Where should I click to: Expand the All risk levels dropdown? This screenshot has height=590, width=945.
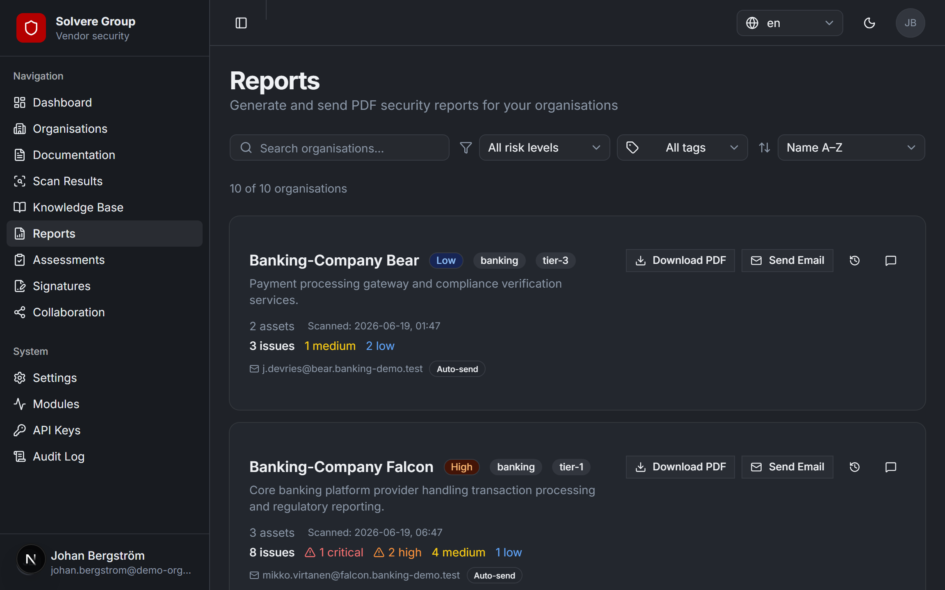pos(545,147)
